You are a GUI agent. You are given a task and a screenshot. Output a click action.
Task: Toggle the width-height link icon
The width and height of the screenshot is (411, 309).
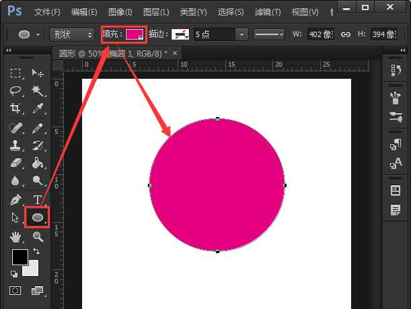(x=346, y=34)
